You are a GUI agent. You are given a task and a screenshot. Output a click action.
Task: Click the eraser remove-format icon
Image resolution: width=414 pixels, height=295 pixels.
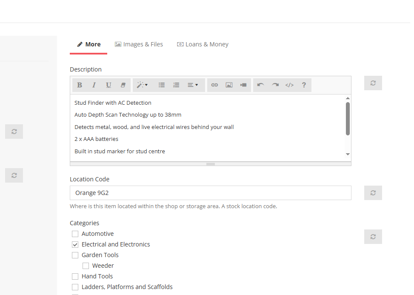click(123, 85)
